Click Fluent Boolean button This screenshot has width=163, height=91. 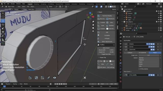click(111, 26)
